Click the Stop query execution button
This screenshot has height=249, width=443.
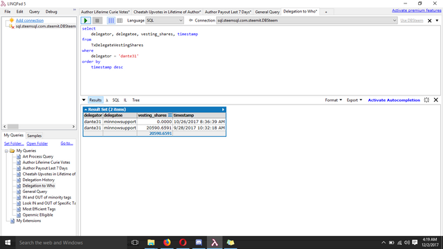[97, 21]
